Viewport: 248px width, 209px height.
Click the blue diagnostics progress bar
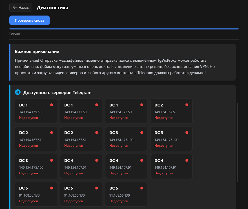[x=124, y=29]
